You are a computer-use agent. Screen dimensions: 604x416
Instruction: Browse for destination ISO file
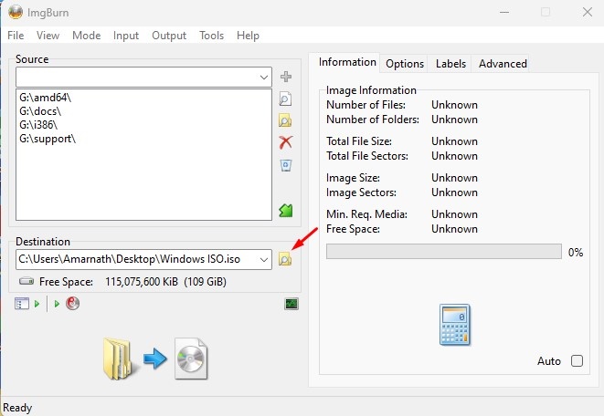click(x=285, y=260)
